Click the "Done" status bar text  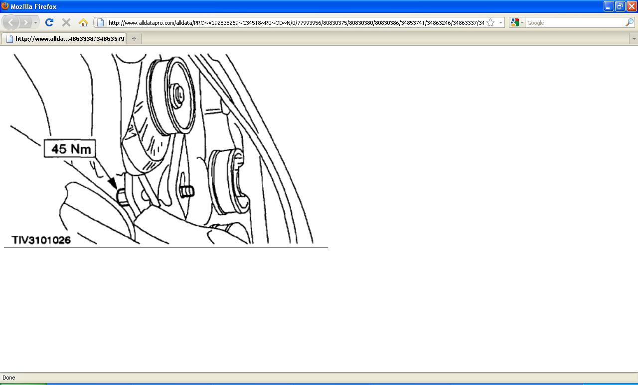9,378
